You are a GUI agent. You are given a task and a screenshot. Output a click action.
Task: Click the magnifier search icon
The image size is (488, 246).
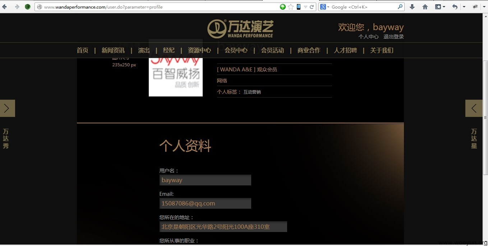pos(400,7)
